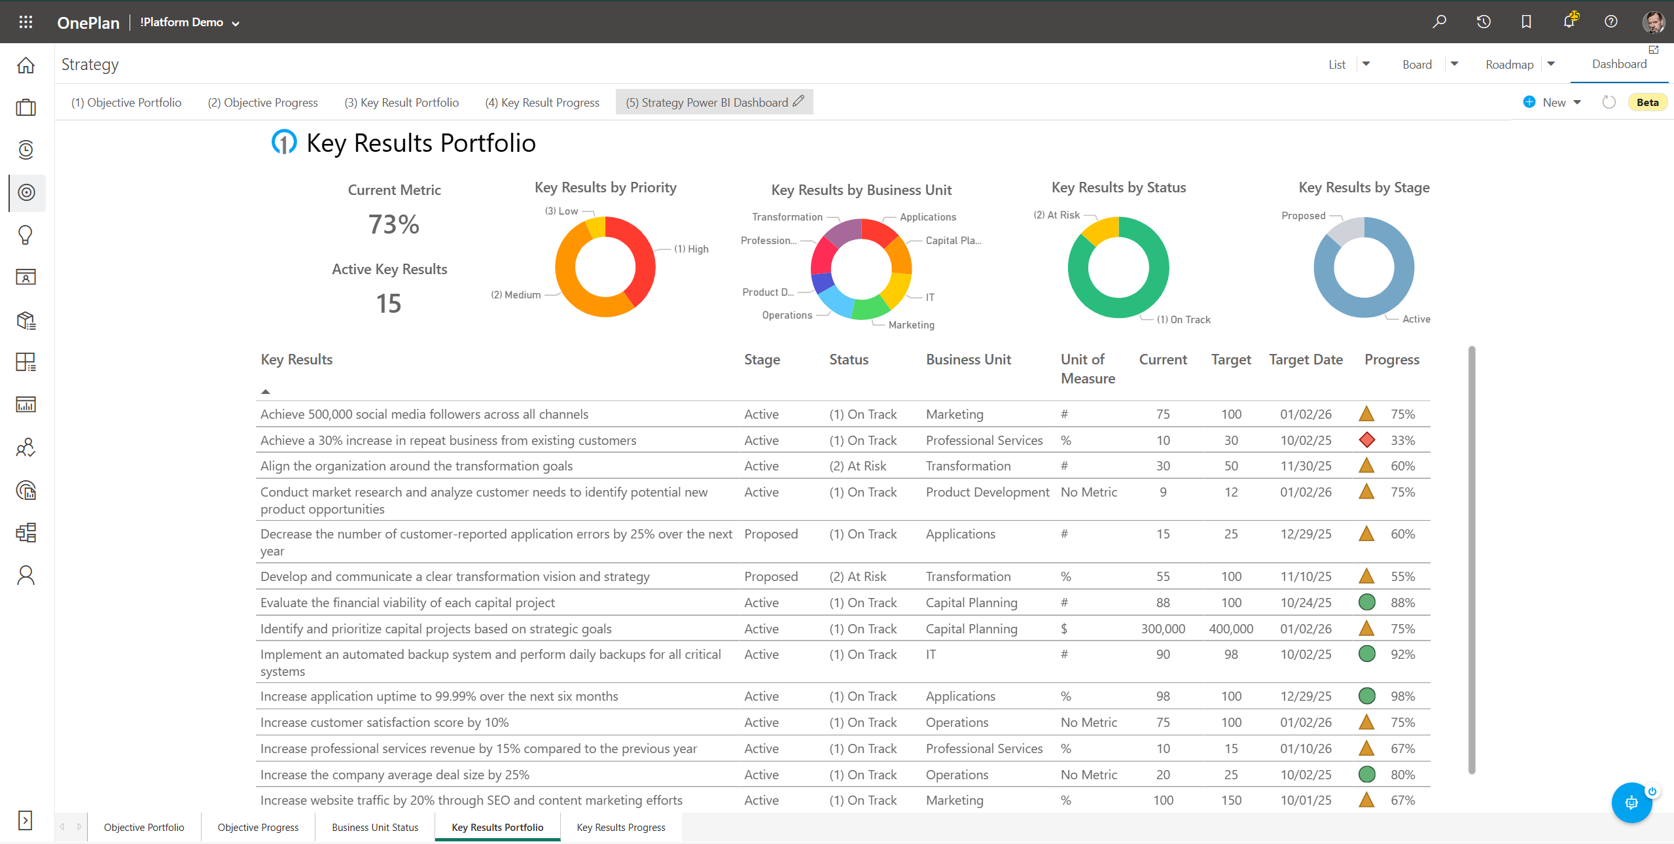Image resolution: width=1674 pixels, height=844 pixels.
Task: Click the table vertical scrollbar
Action: (x=1472, y=559)
